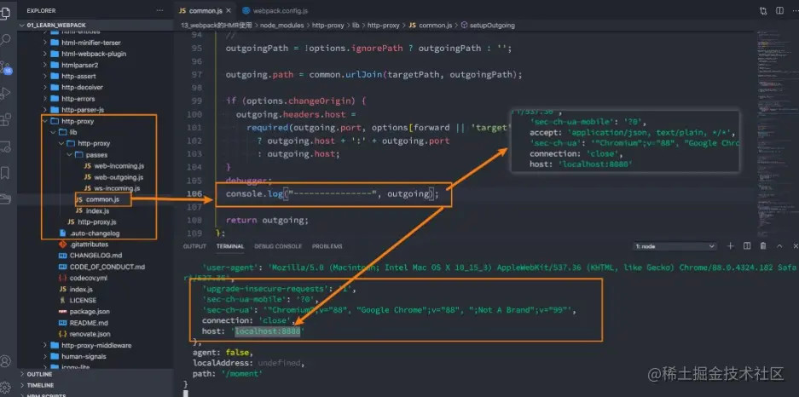Open the Bookmarks view in activity bar
Screen dimensions: 799x397
point(5,173)
